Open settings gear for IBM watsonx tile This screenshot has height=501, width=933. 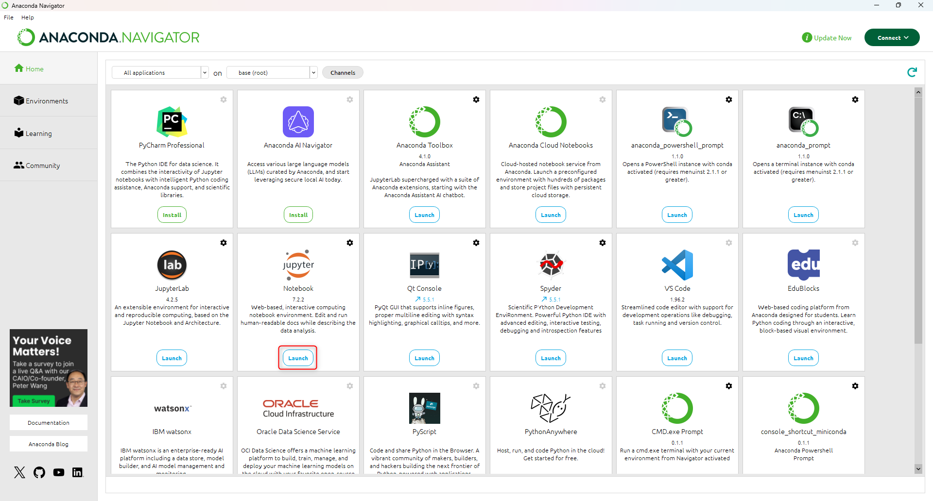[x=224, y=386]
